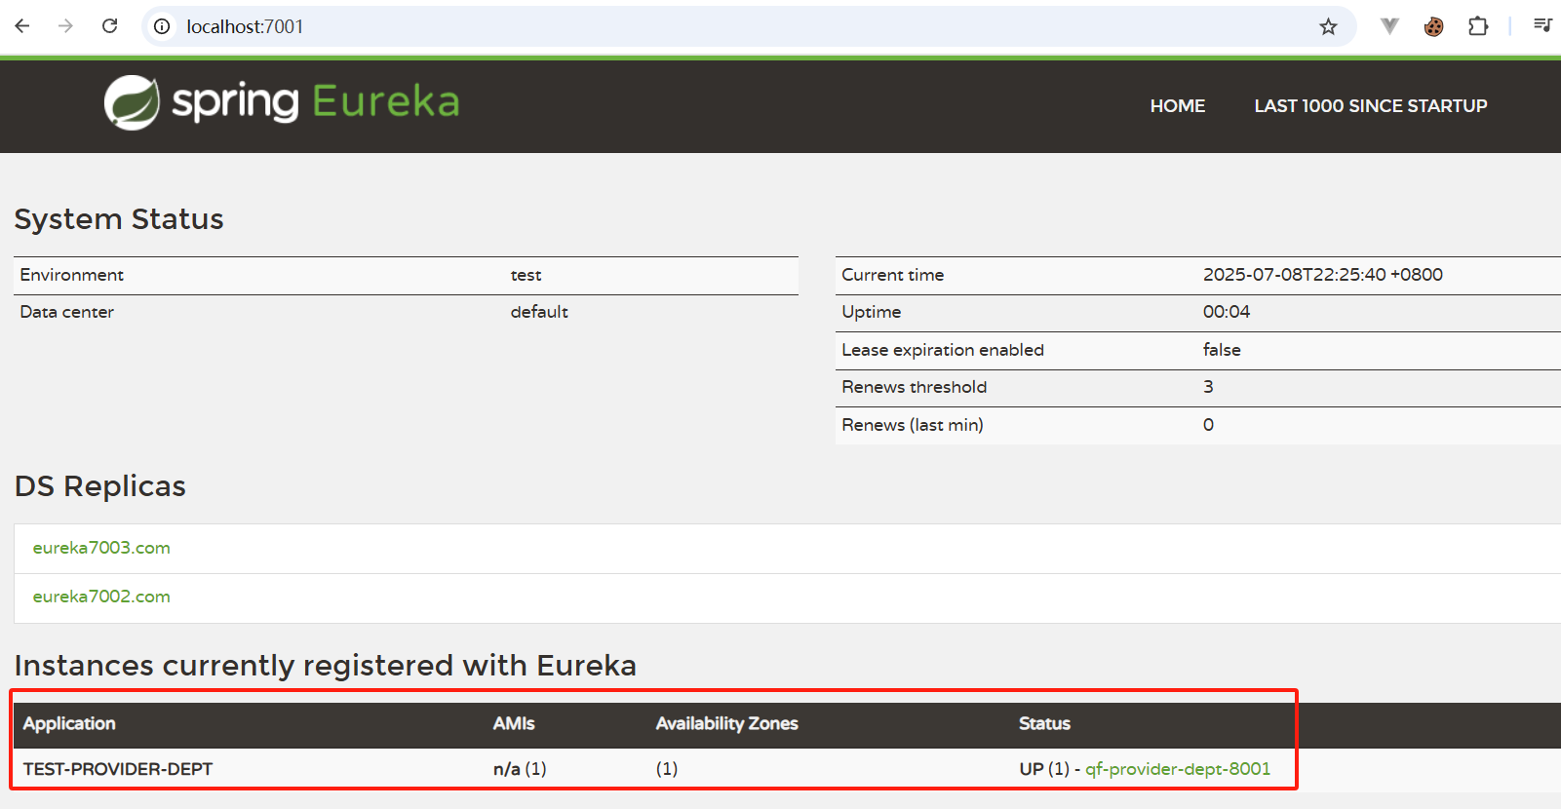Select the environment value test
Viewport: 1561px width, 809px height.
[x=526, y=275]
